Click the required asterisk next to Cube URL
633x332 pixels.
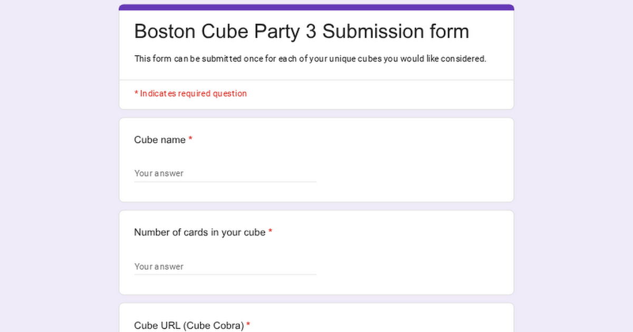point(248,325)
